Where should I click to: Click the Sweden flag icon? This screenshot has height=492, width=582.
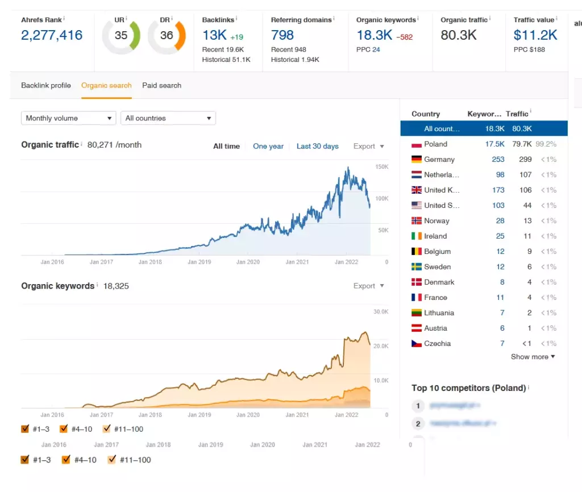[x=417, y=267]
